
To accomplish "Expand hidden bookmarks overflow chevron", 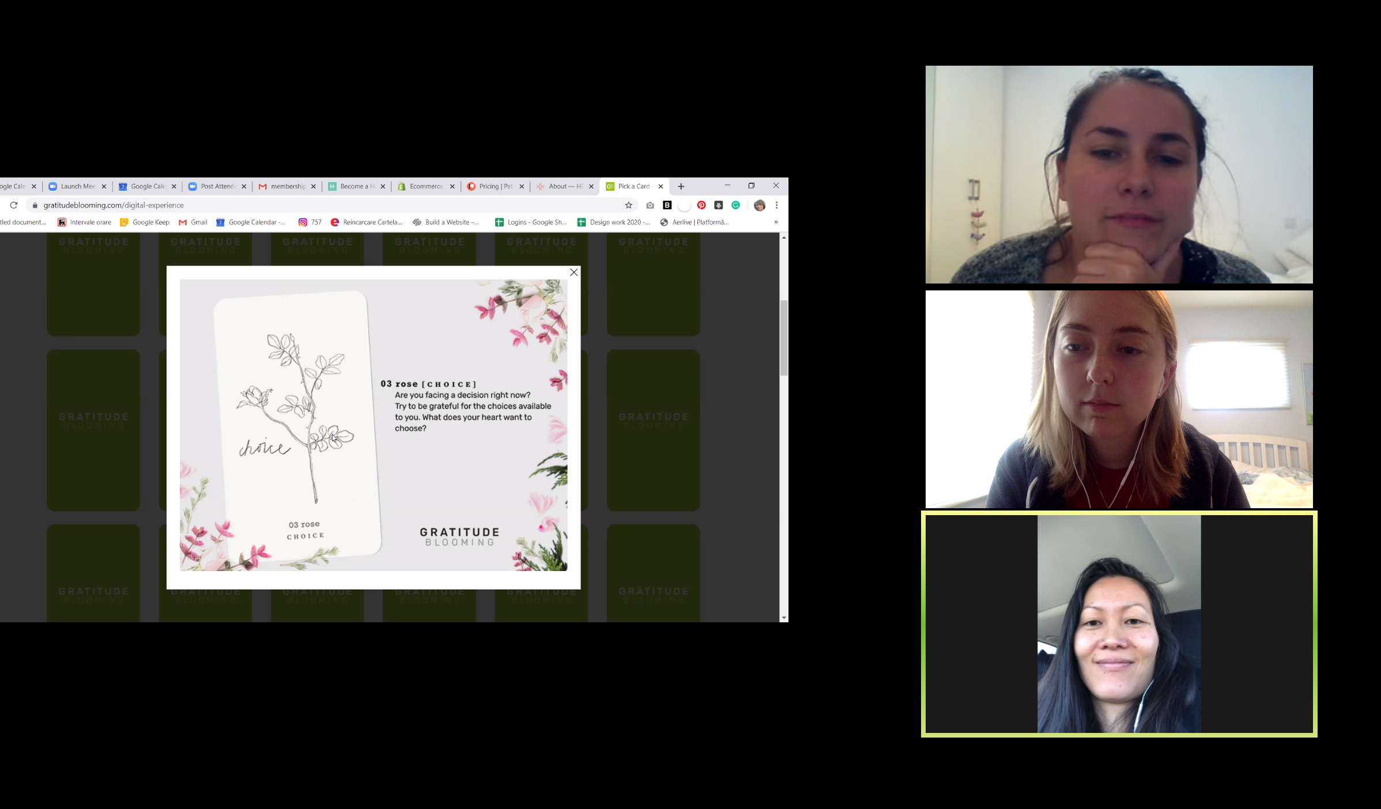I will pyautogui.click(x=776, y=222).
